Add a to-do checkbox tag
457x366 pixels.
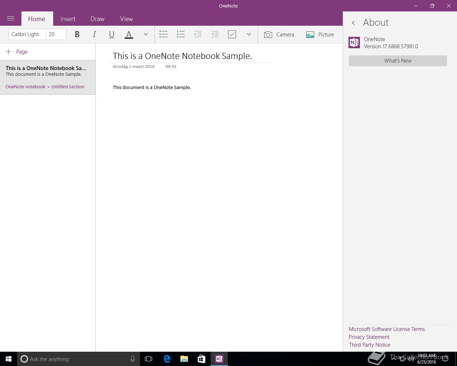232,34
